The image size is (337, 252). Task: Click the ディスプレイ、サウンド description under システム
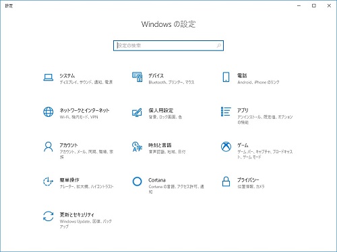point(86,83)
